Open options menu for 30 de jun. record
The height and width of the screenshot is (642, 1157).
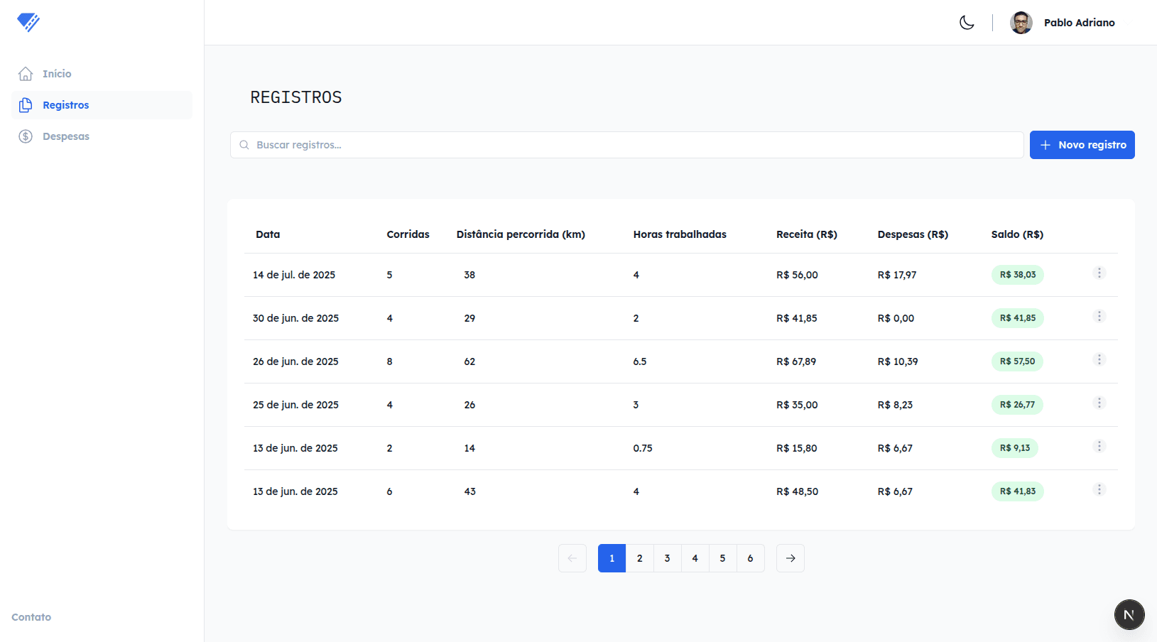tap(1099, 317)
